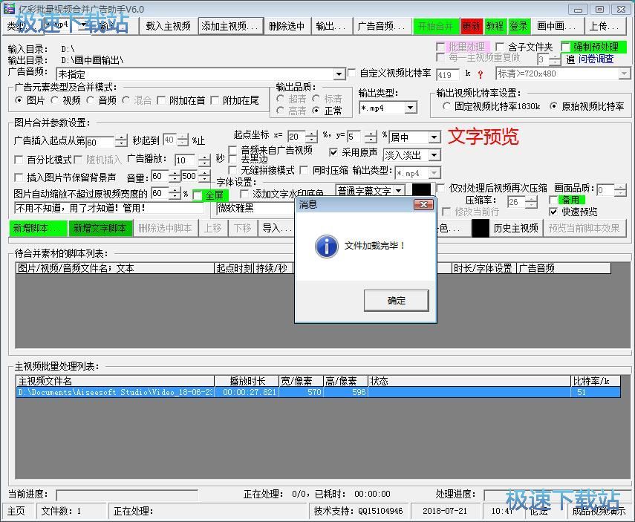Select 固定视频比特率1830k radio option
This screenshot has height=522, width=635.
pos(447,106)
